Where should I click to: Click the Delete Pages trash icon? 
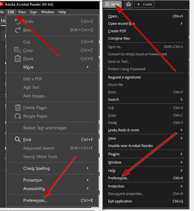click(18, 108)
